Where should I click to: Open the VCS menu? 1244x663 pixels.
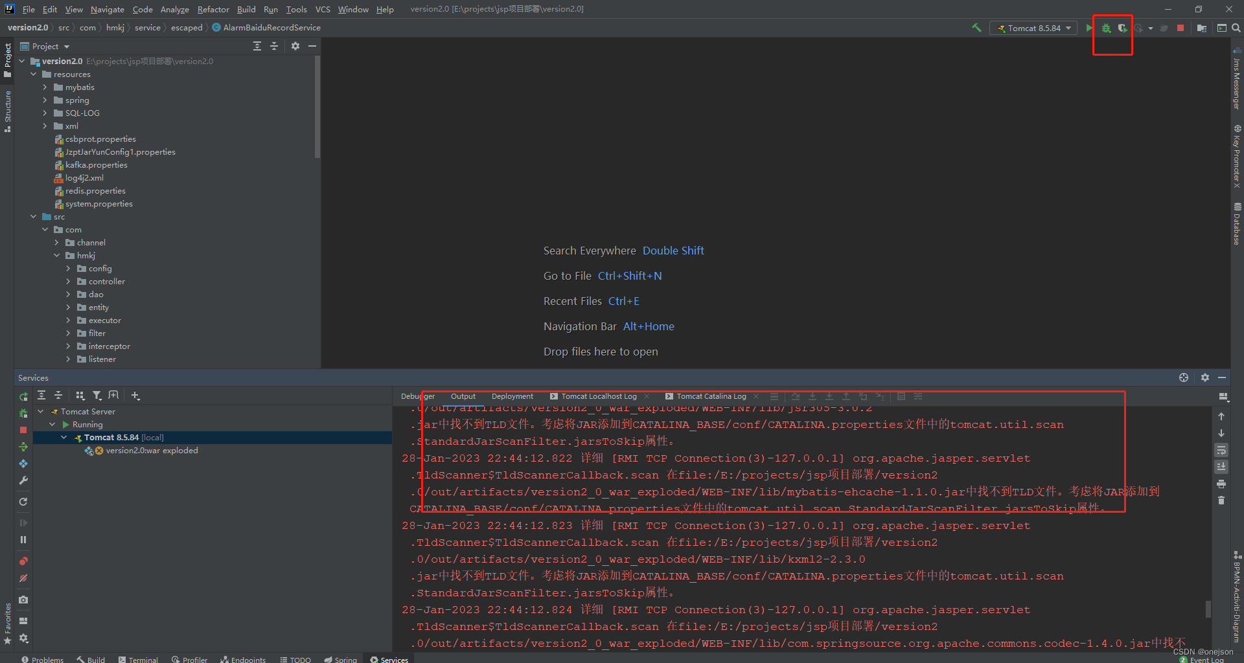[x=323, y=9]
